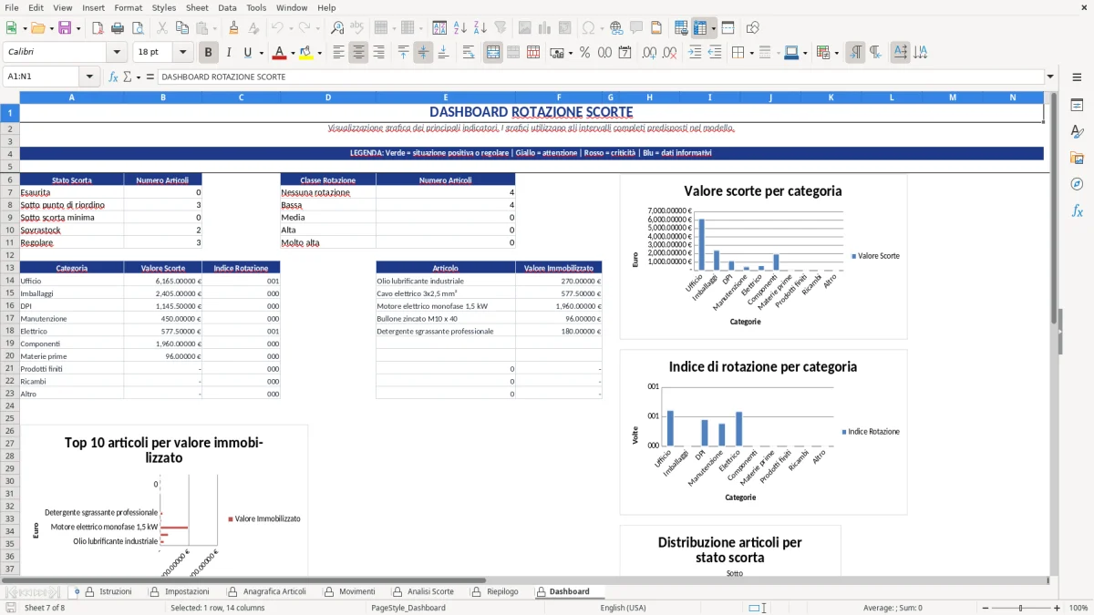Toggle Define Print Area button

(x=681, y=28)
